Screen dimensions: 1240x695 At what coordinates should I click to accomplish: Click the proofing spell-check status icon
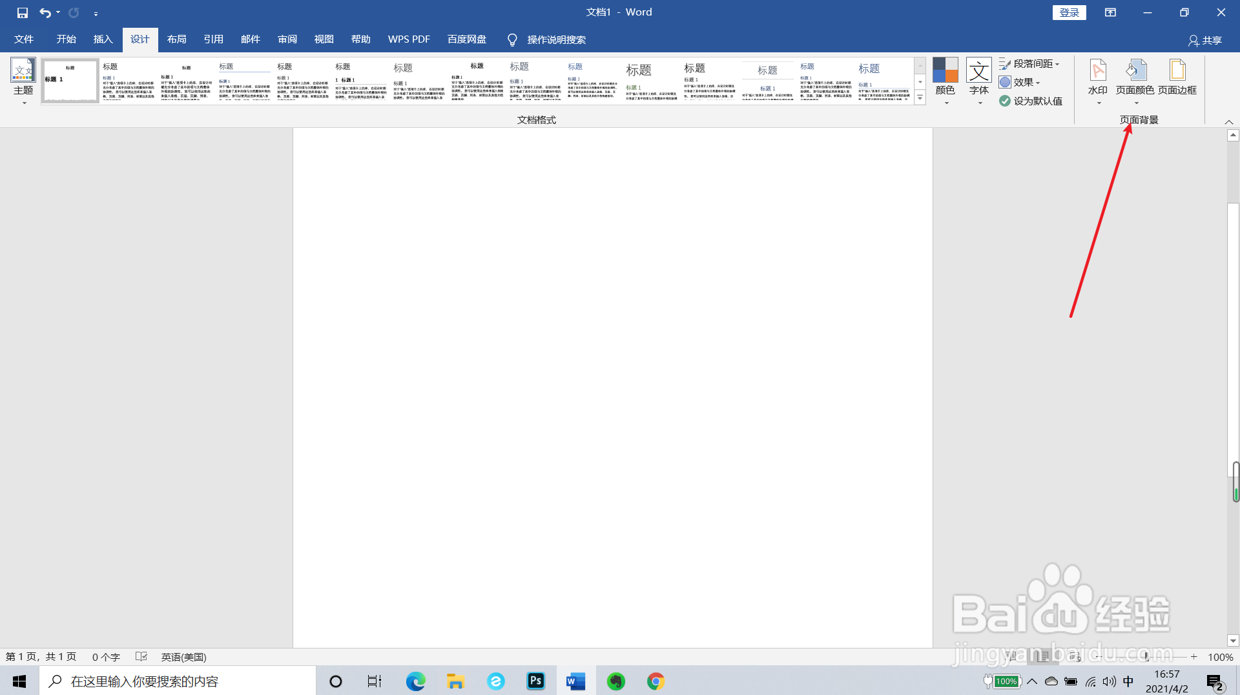point(141,657)
